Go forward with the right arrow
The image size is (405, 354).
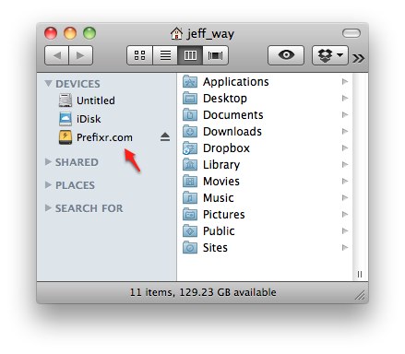[x=80, y=55]
